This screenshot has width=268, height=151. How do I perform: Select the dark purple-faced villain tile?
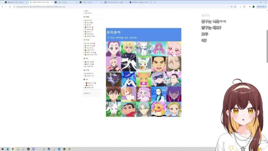[x=174, y=94]
